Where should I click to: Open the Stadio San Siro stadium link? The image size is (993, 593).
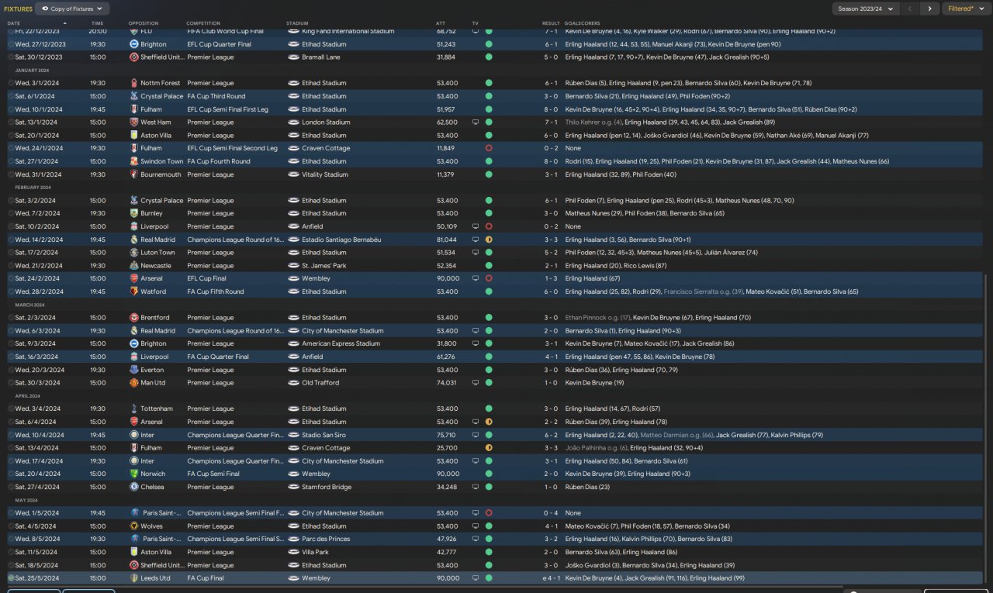click(324, 435)
